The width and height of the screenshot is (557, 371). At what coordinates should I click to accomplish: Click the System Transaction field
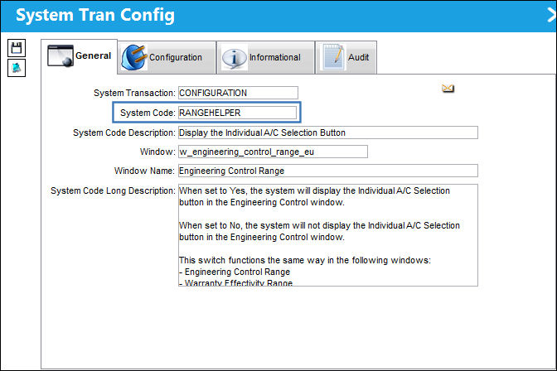[238, 93]
